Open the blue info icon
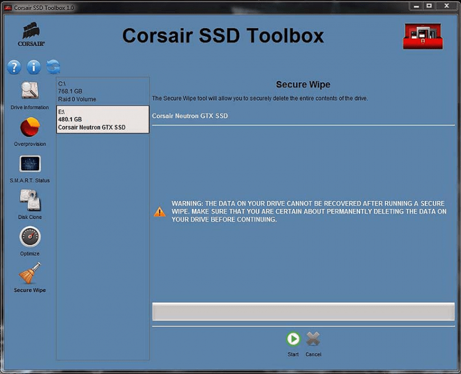The width and height of the screenshot is (461, 374). pyautogui.click(x=34, y=67)
